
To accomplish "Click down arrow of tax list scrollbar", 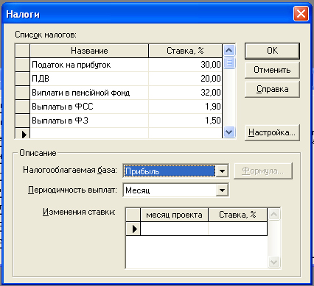I will pos(229,132).
